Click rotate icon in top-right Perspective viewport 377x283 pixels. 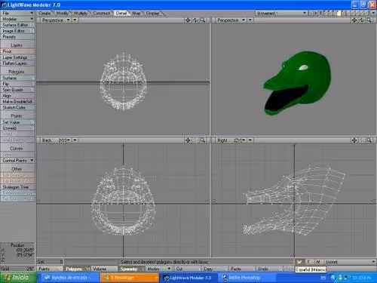point(362,20)
